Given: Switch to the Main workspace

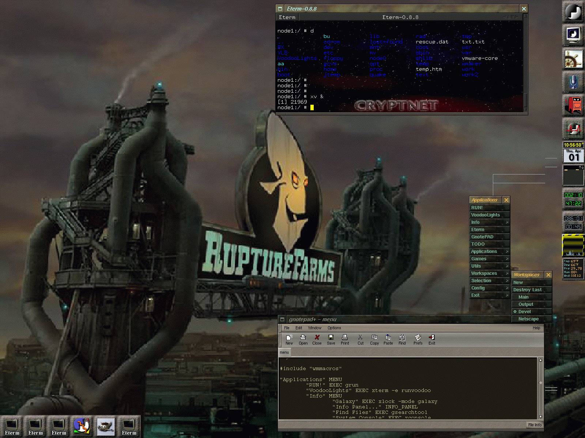Looking at the screenshot, I should tap(532, 297).
